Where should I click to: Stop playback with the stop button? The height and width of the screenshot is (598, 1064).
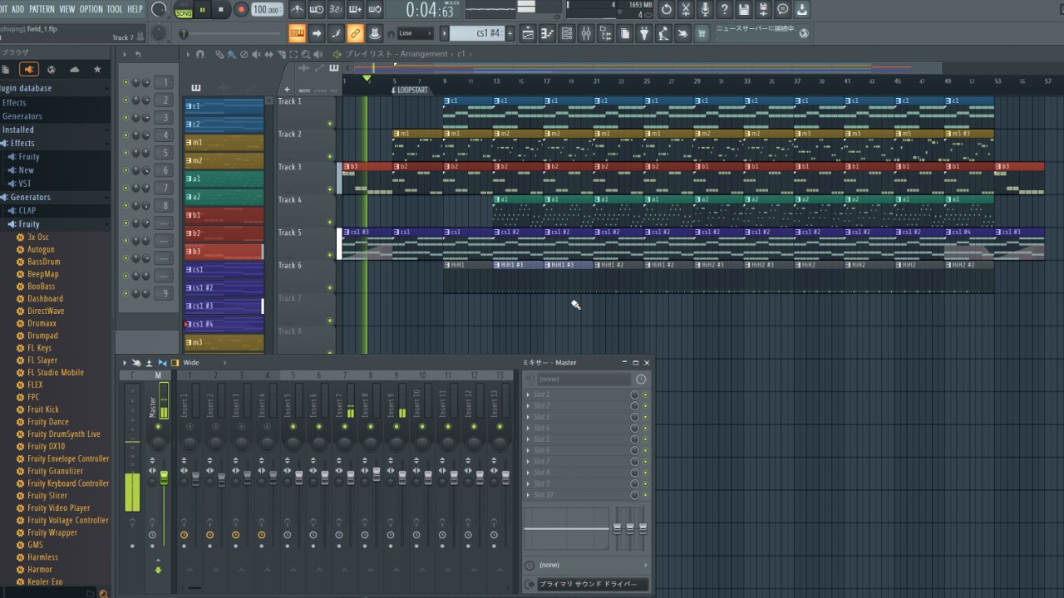point(221,10)
